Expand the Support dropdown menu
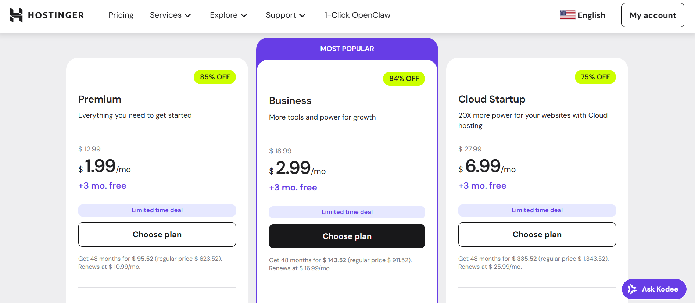The width and height of the screenshot is (695, 303). [286, 15]
